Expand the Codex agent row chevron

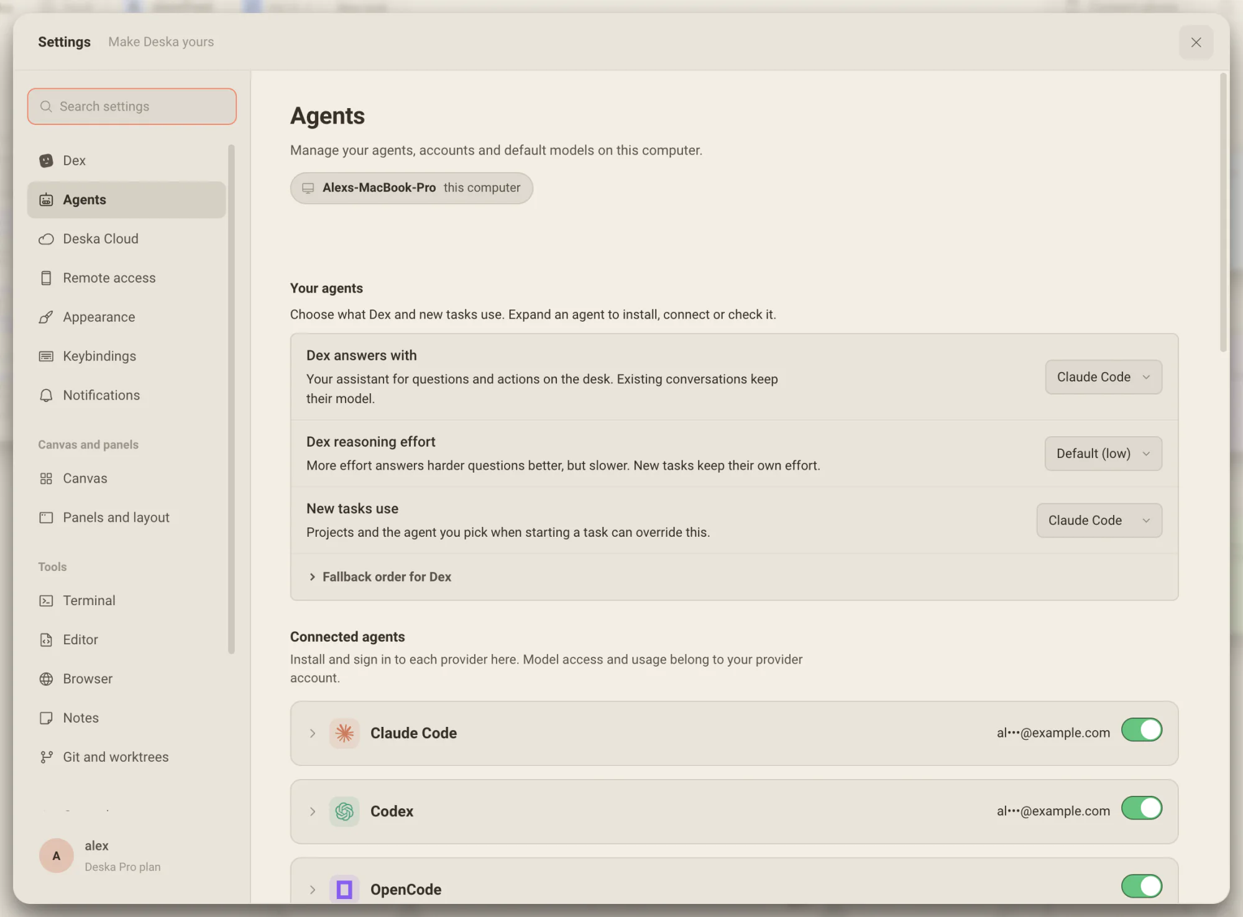coord(313,811)
